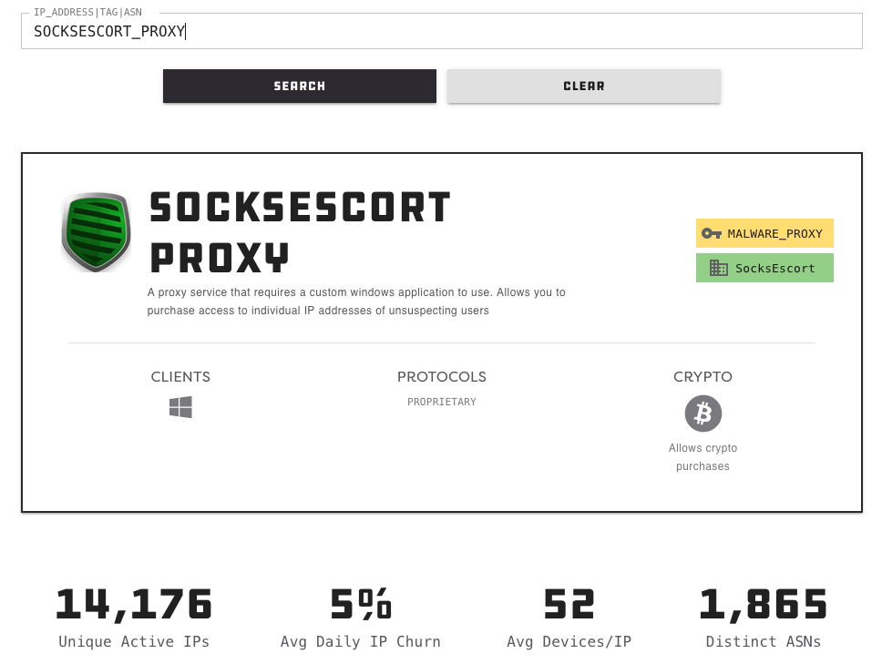Screen dimensions: 882x664
Task: Focus the IP address/tag/ASN search field
Action: tap(441, 32)
